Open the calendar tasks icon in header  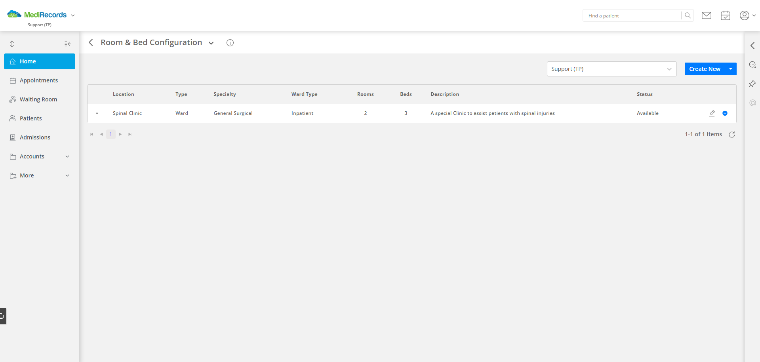click(x=726, y=15)
